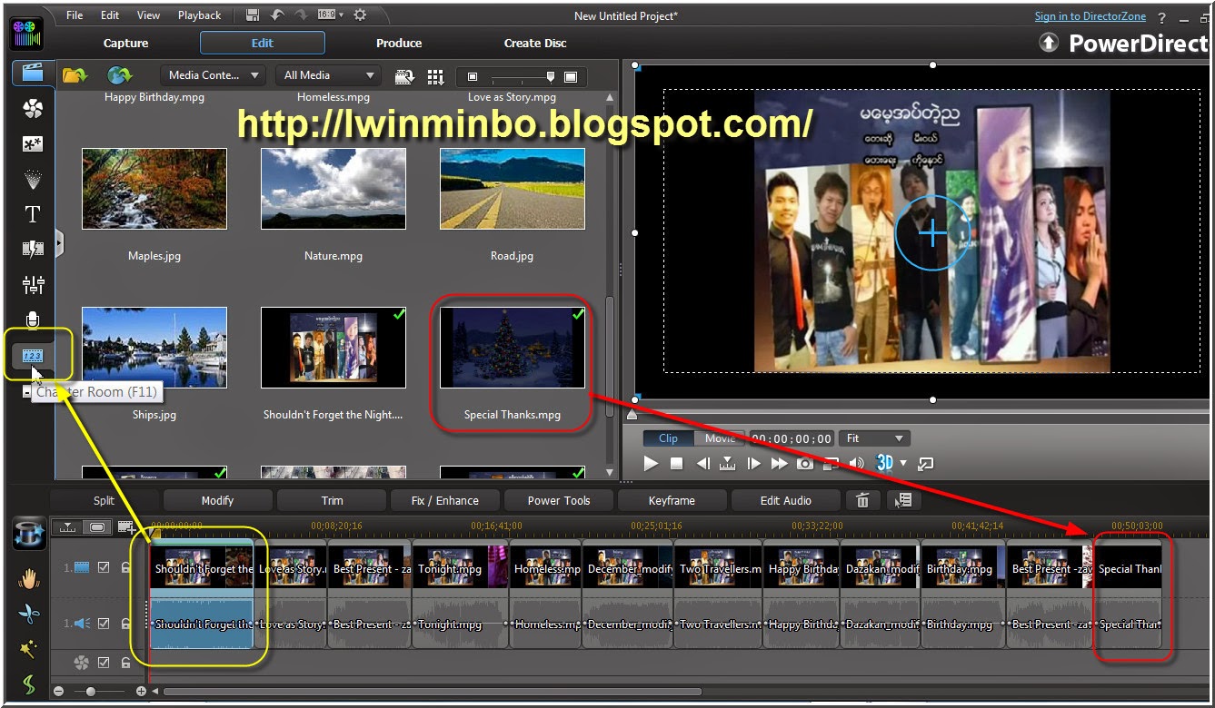The height and width of the screenshot is (708, 1215).
Task: Expand the 3D options arrow
Action: tap(903, 463)
